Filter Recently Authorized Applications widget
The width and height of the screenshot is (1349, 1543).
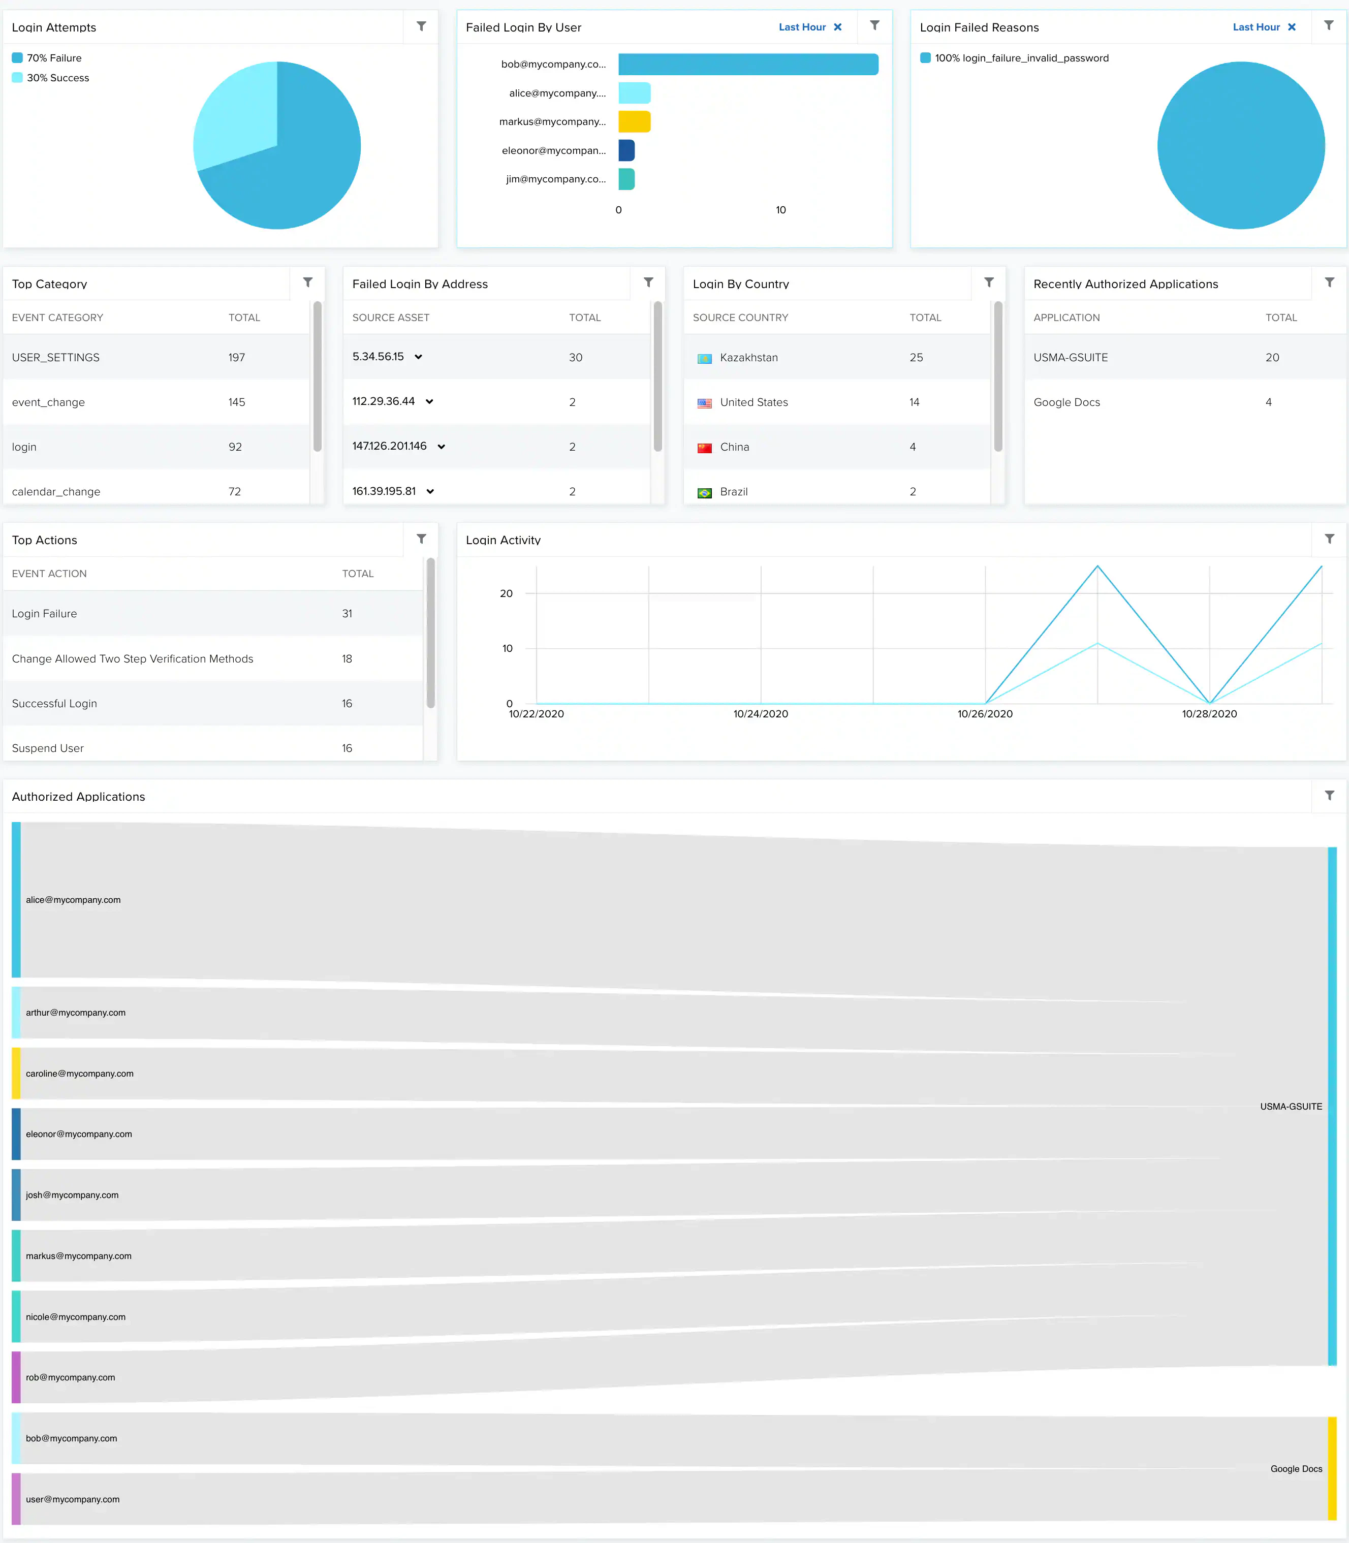click(1329, 283)
